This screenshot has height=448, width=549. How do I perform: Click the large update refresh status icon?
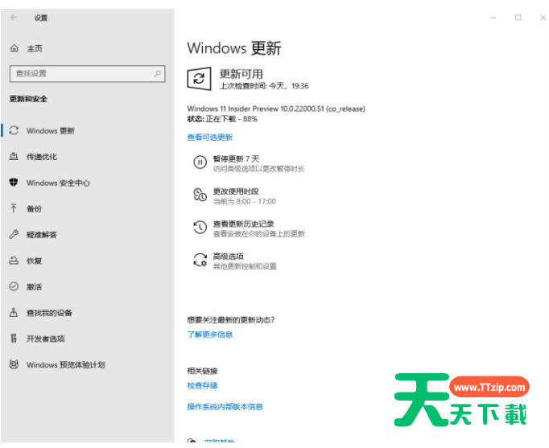[199, 79]
